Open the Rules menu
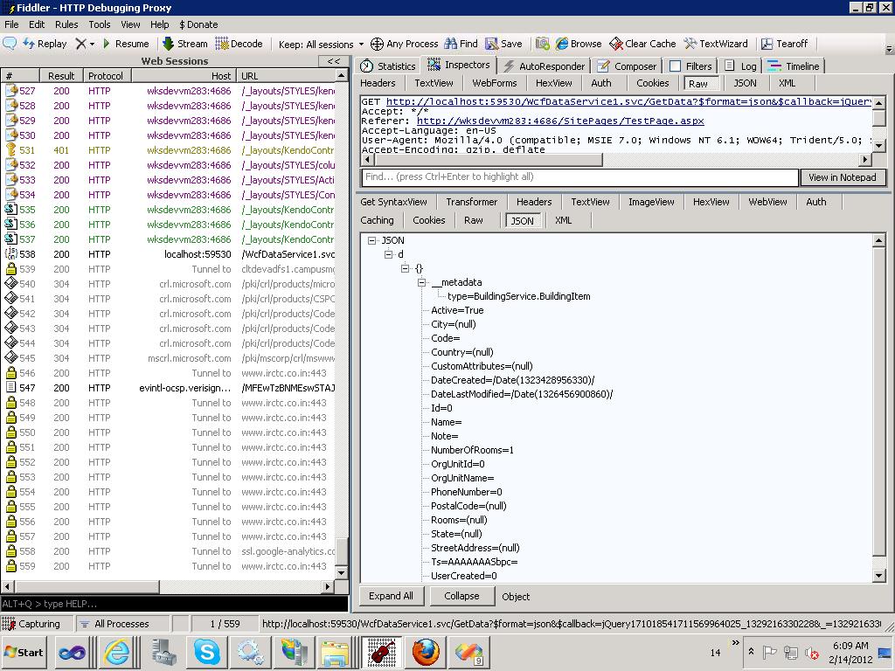The width and height of the screenshot is (895, 671). 66,24
